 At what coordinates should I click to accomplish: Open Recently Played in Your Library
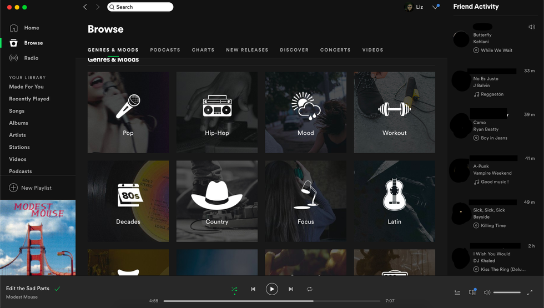(29, 99)
